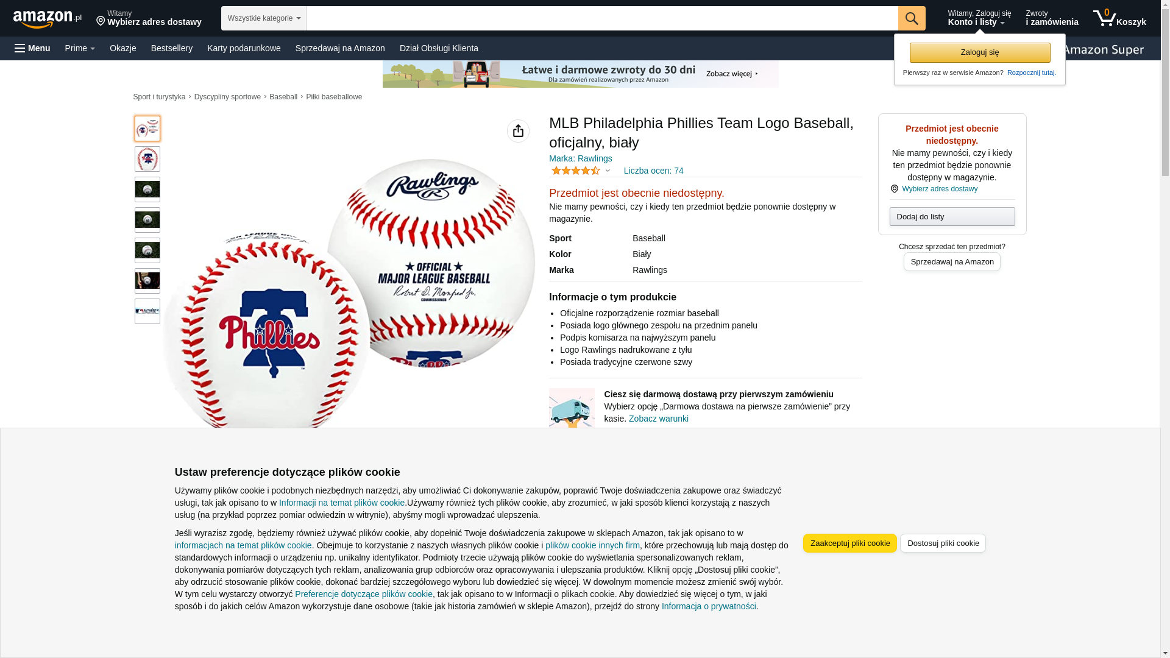This screenshot has height=658, width=1170.
Task: Open the star rating popover
Action: coord(581,171)
